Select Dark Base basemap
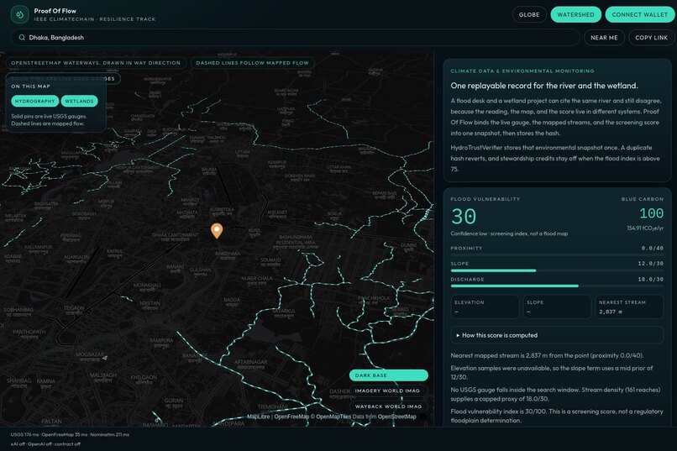This screenshot has height=451, width=677. [389, 375]
